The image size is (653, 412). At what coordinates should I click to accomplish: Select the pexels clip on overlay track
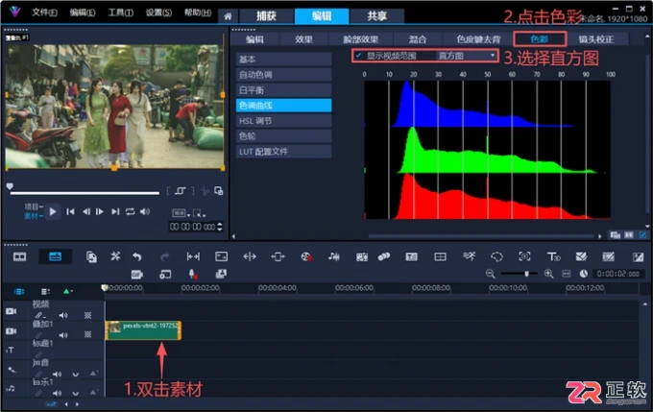[143, 330]
